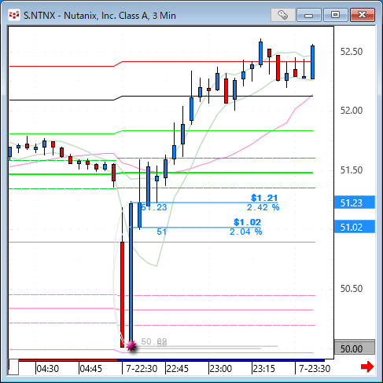Click the 51.02 price axis label
The height and width of the screenshot is (383, 383).
point(355,227)
